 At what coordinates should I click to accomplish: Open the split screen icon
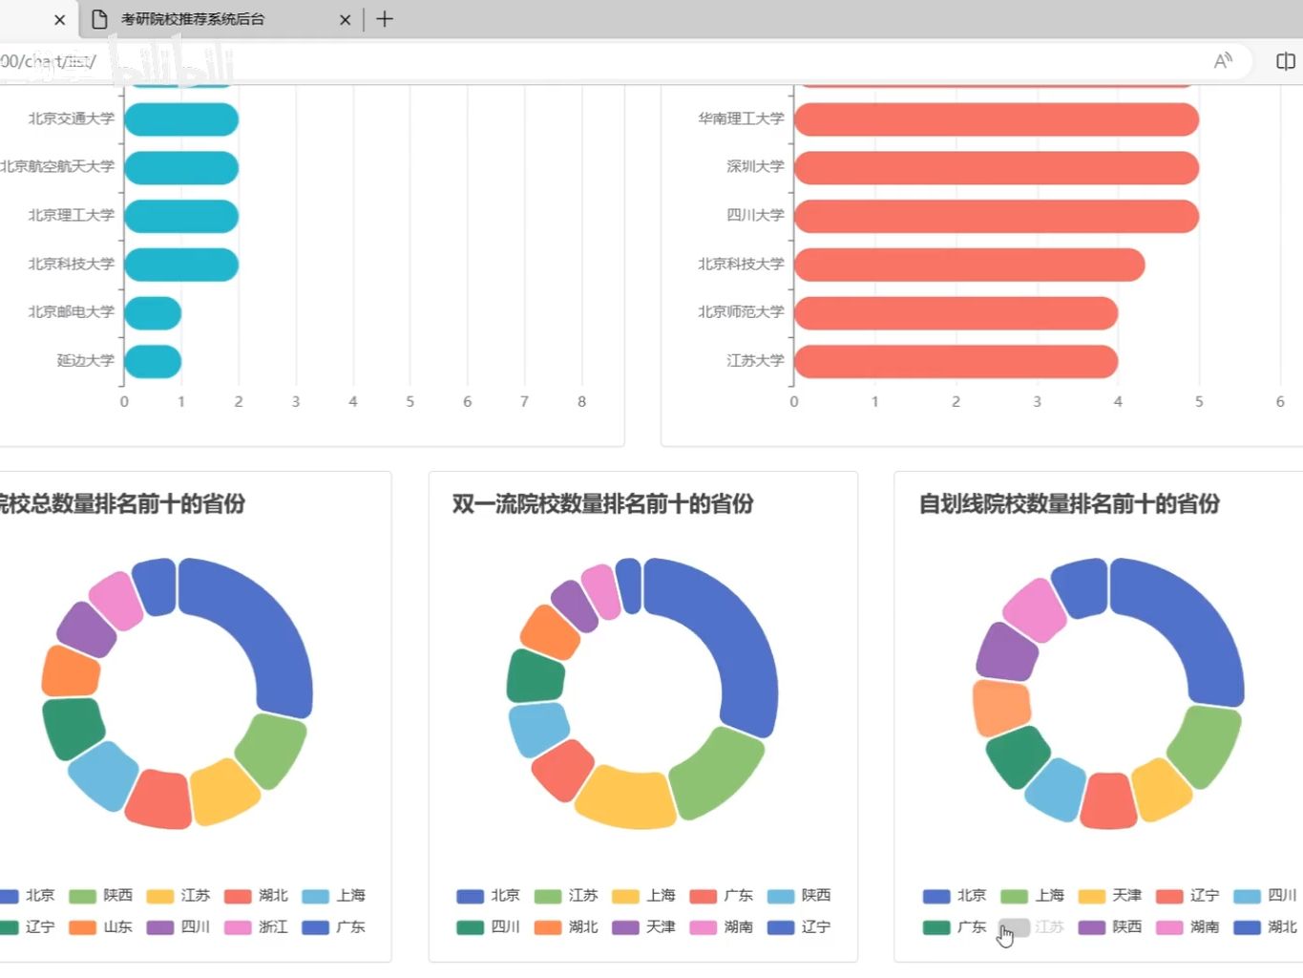(x=1285, y=61)
